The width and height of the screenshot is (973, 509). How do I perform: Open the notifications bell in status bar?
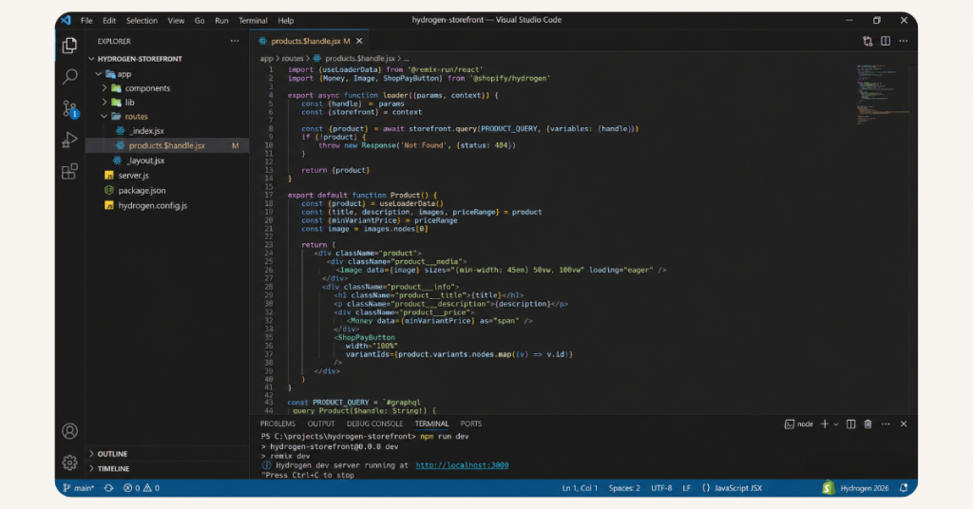[x=904, y=488]
